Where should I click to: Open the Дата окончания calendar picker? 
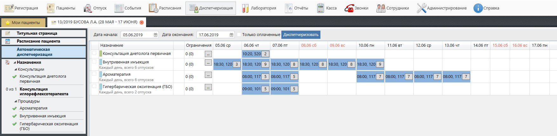[232, 35]
